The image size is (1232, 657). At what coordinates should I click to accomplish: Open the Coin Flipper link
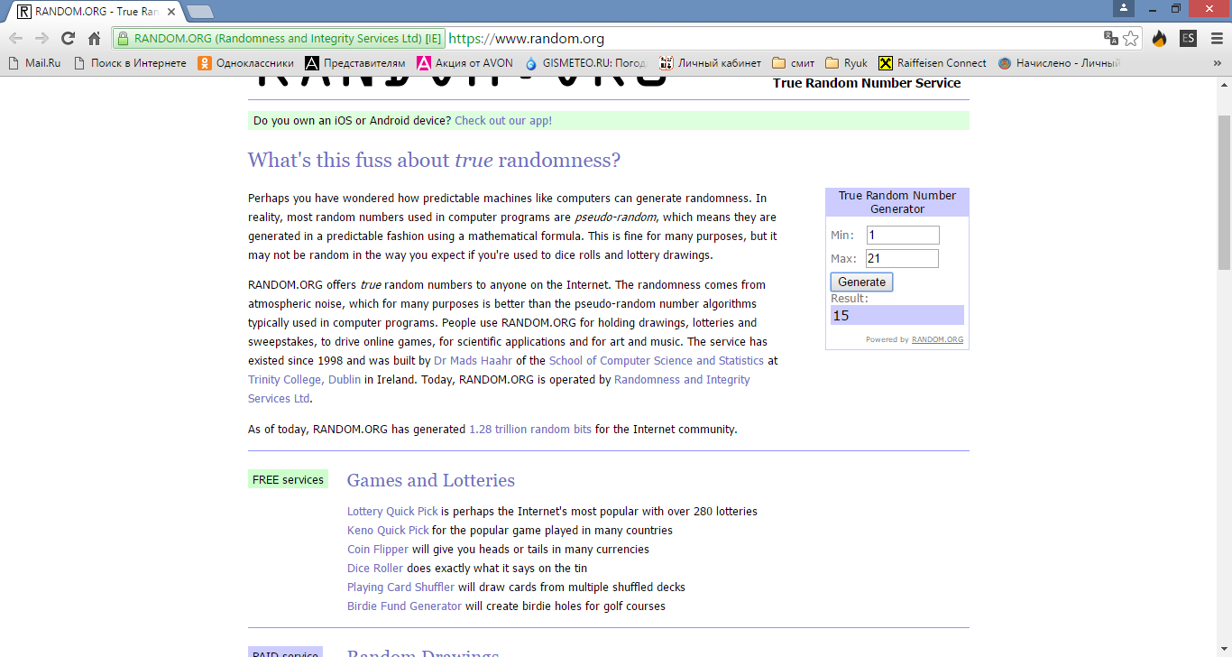tap(378, 549)
